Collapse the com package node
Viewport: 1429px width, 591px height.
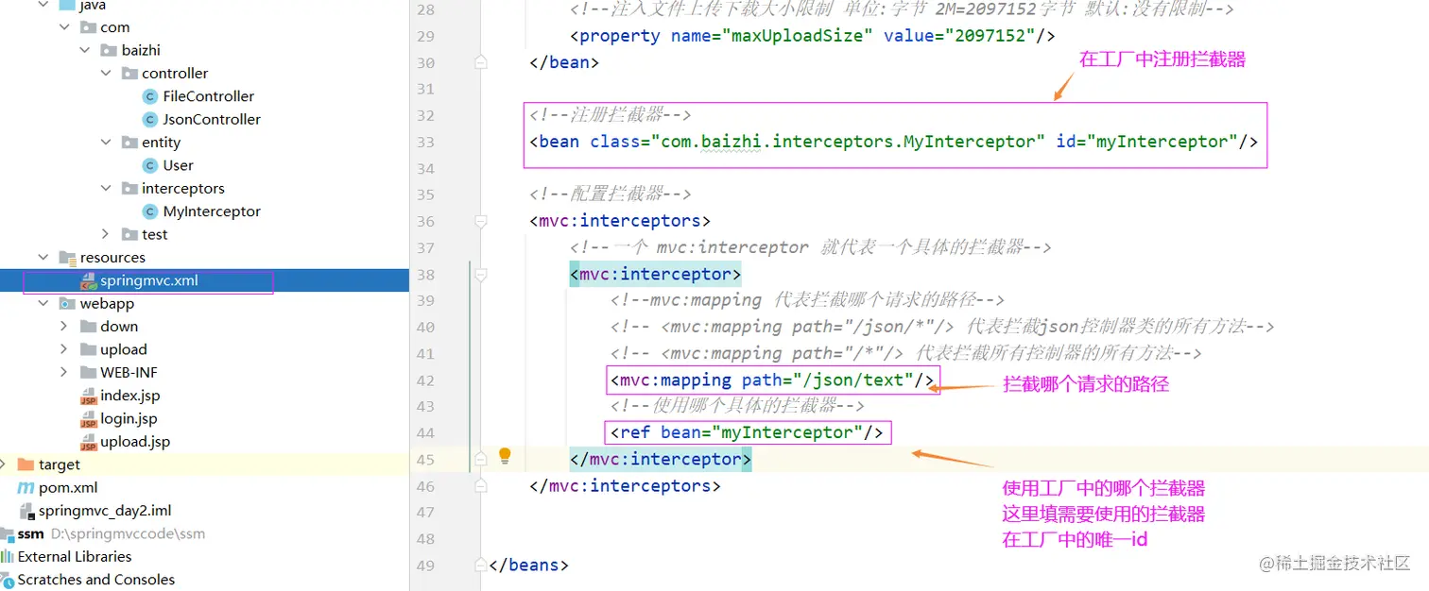point(65,27)
